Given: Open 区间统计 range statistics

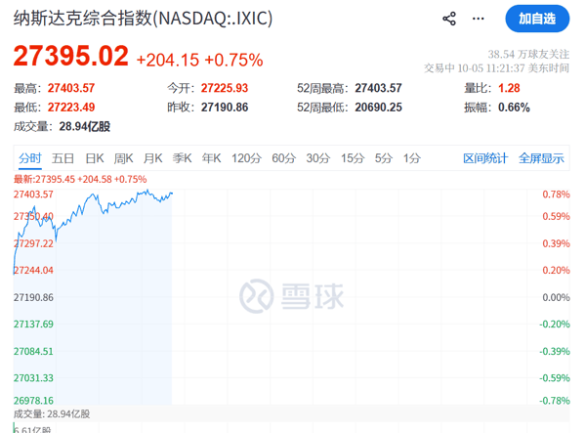Looking at the screenshot, I should click(x=485, y=158).
